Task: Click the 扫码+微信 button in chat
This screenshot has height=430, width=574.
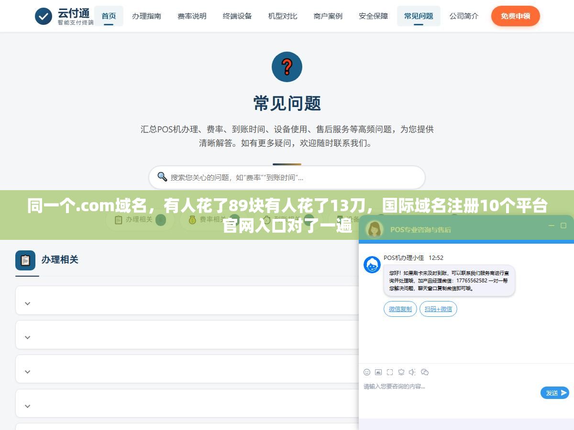Action: (x=438, y=309)
